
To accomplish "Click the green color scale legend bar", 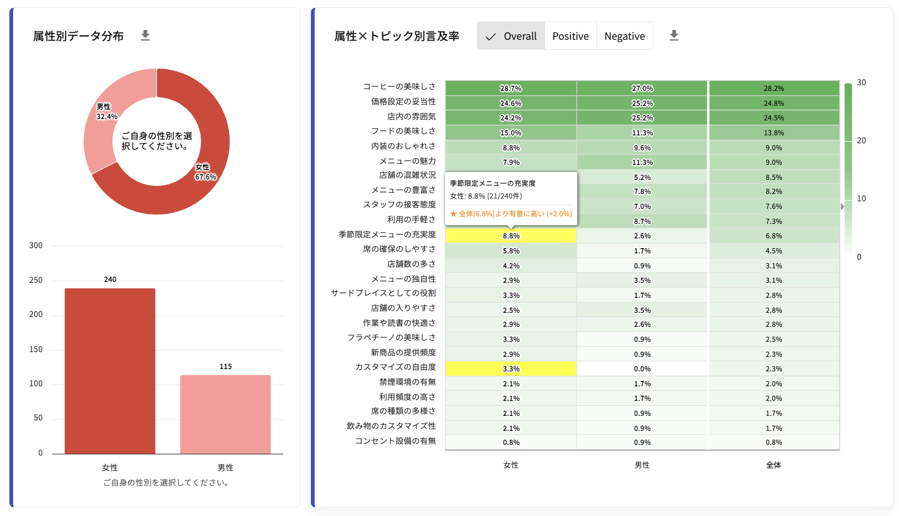I will coord(848,169).
